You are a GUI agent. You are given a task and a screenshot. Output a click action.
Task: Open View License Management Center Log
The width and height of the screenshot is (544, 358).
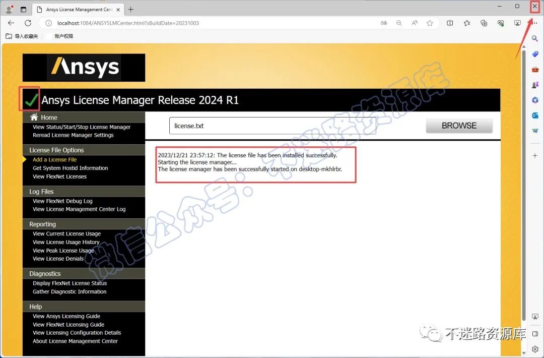pyautogui.click(x=79, y=209)
